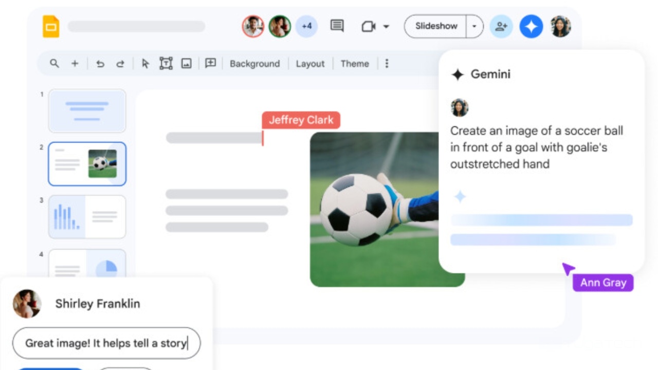This screenshot has height=370, width=658.
Task: Add a new slide with plus icon
Action: pos(75,64)
